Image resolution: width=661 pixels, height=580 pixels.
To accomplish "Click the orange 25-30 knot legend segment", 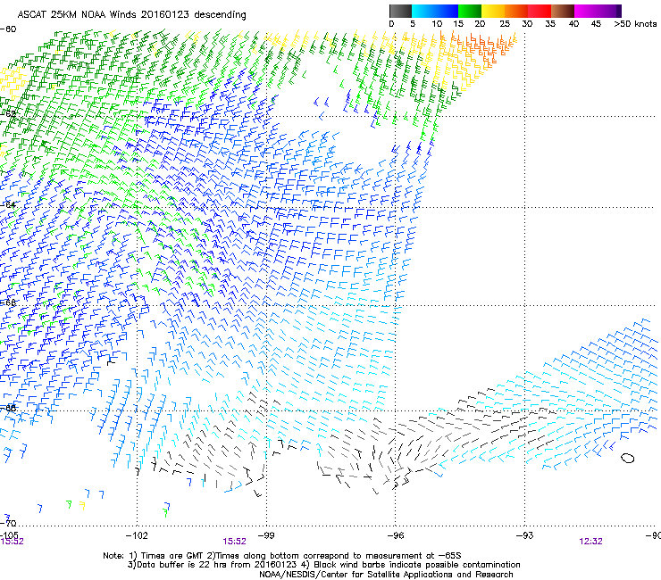I will 516,11.
